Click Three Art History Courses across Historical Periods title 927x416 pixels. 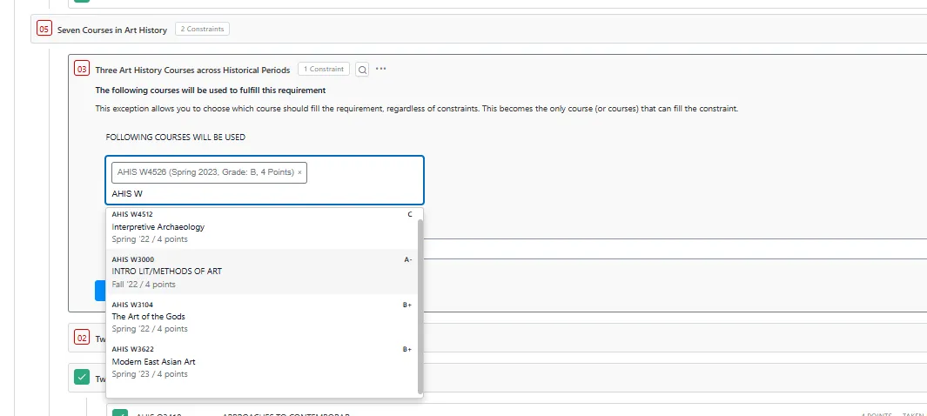point(192,70)
